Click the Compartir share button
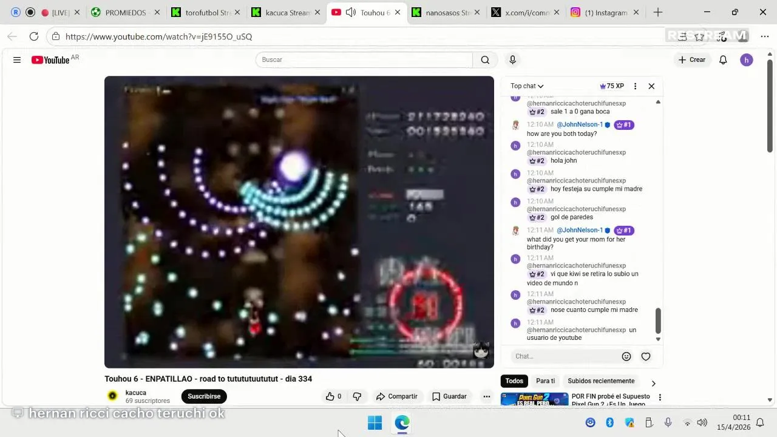The width and height of the screenshot is (777, 437). (x=396, y=396)
